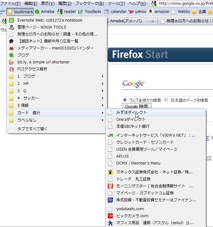Screen dimensions: 213x227
Task: Switch to the 税理士の方へのお知らせ tab
Action: [x=185, y=21]
